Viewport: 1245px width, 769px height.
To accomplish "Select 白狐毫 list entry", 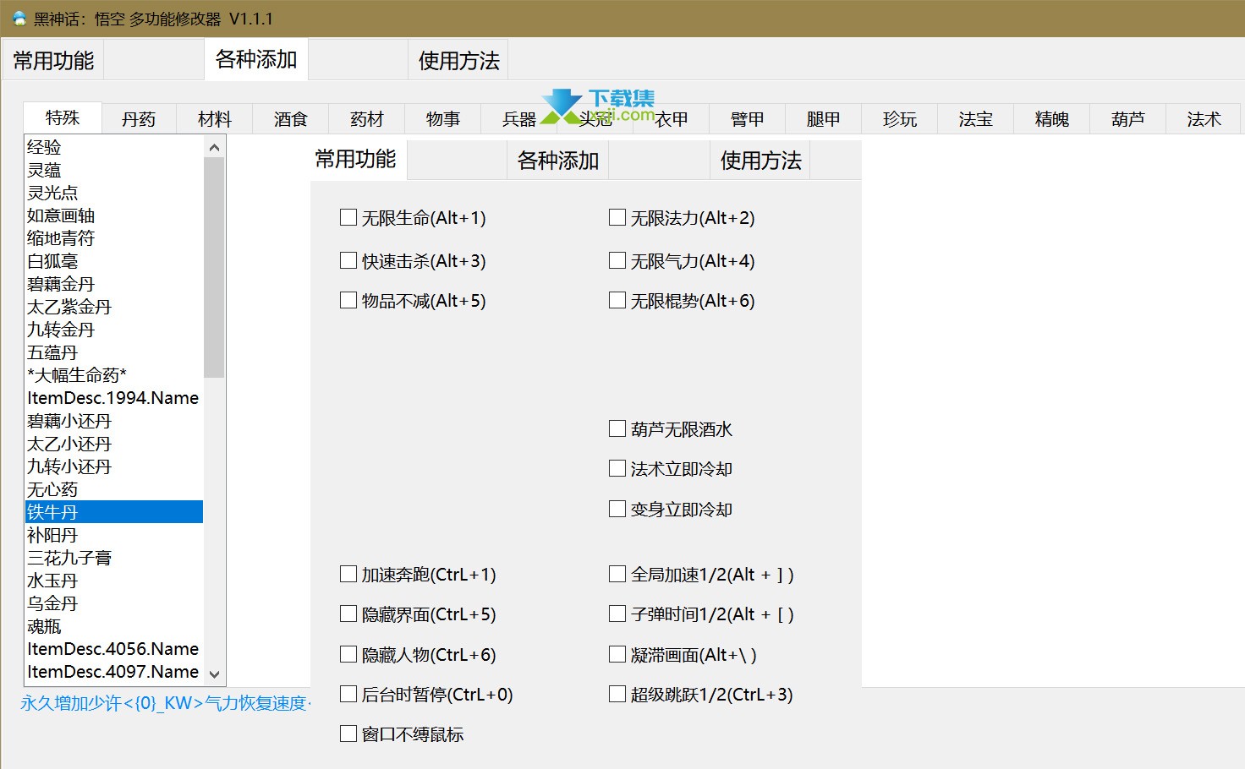I will (x=114, y=261).
